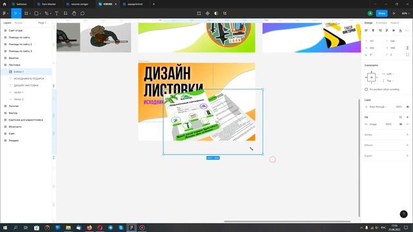Open the horizontal constraint Left dropdown
This screenshot has width=413, height=232.
click(x=390, y=74)
